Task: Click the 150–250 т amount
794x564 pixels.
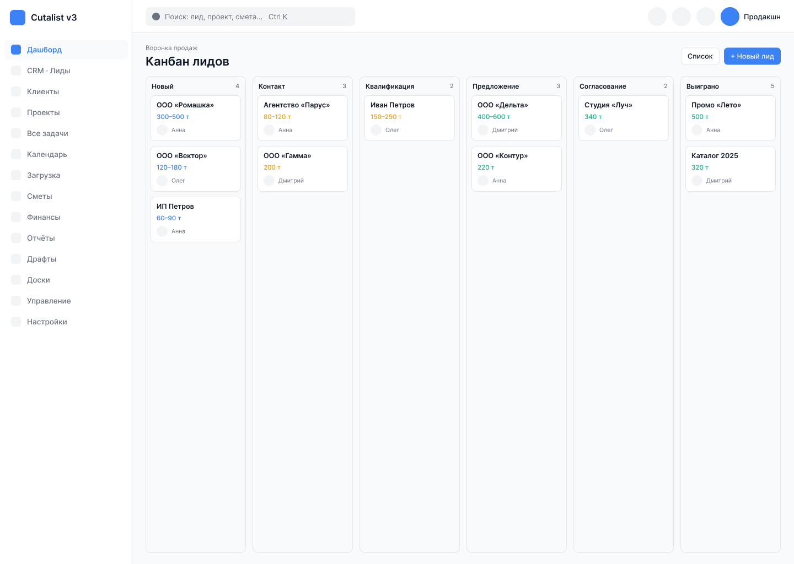Action: tap(386, 117)
